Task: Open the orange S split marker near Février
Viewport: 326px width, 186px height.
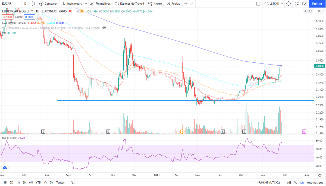Action: point(182,132)
